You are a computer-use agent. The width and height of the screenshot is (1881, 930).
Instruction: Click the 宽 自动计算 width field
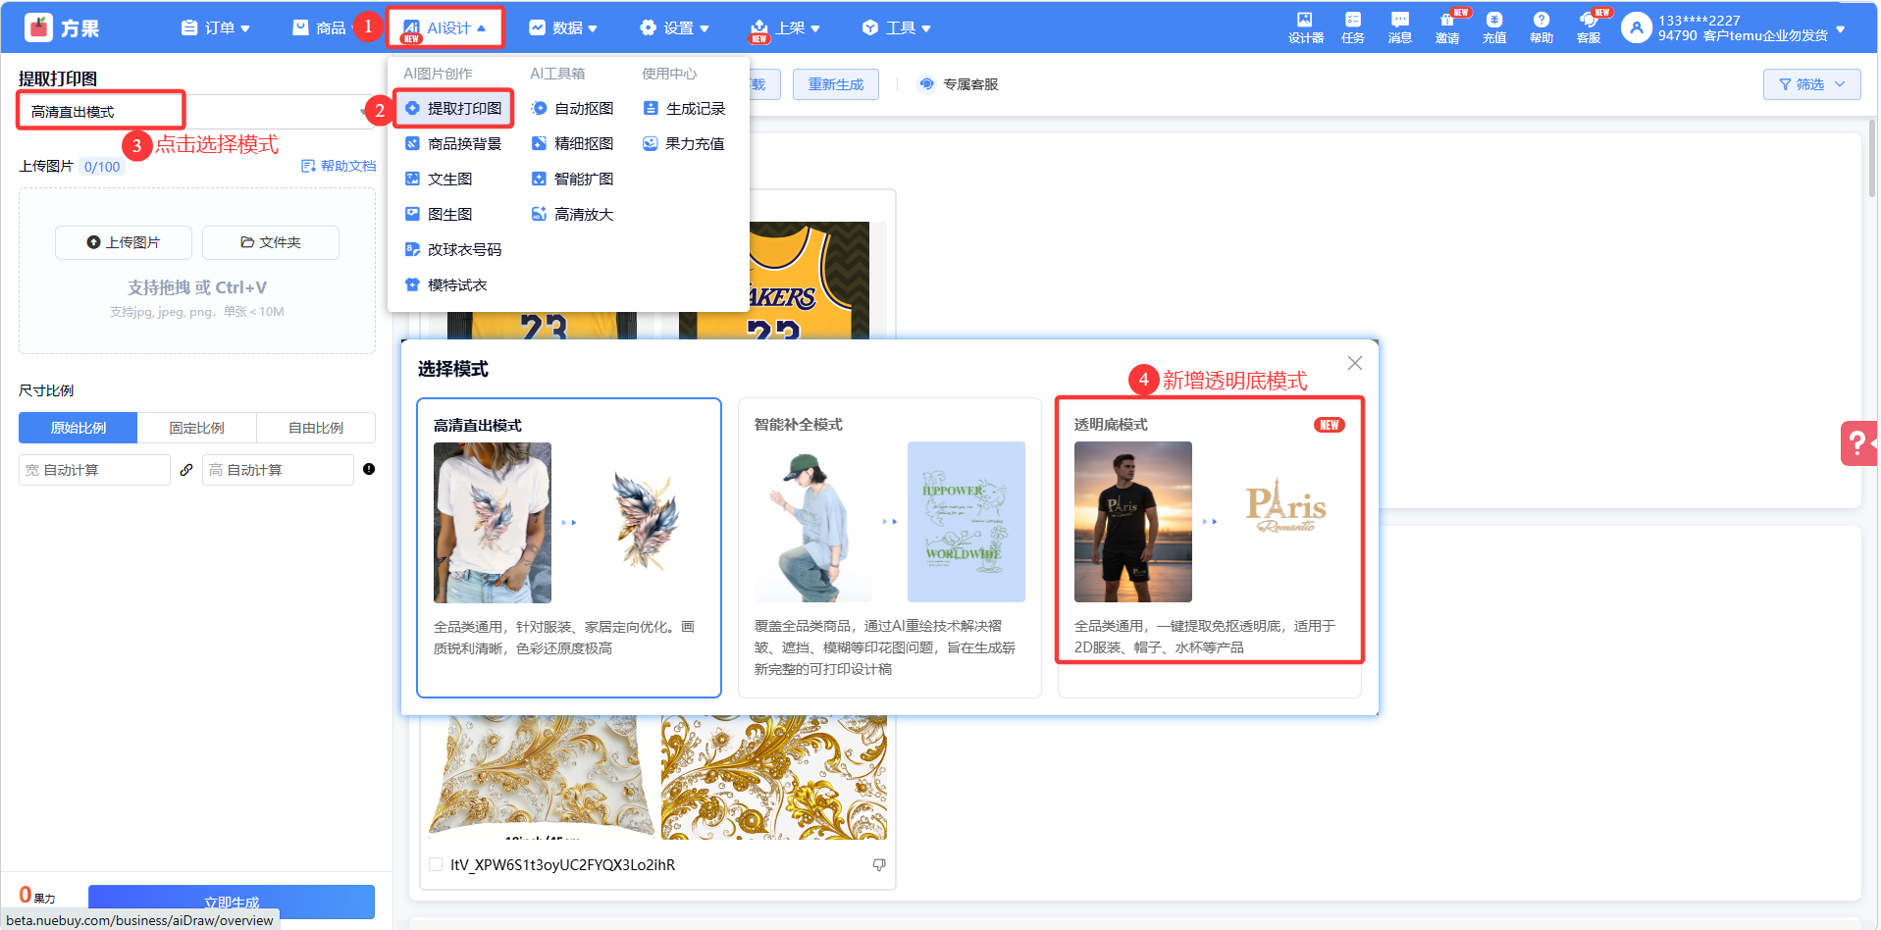pos(94,470)
